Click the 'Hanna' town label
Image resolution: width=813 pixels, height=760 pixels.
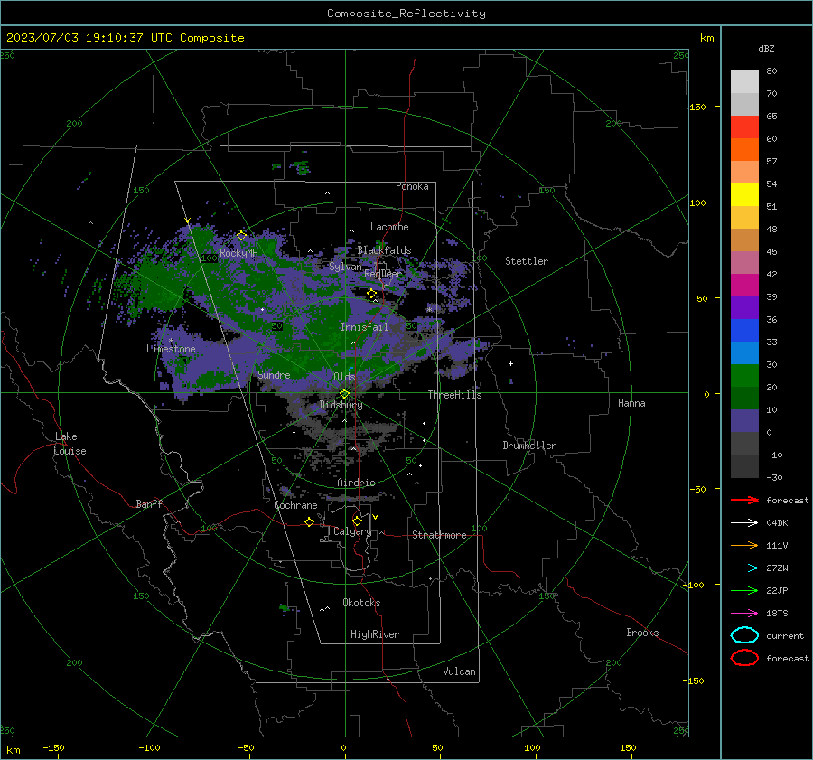coord(631,403)
